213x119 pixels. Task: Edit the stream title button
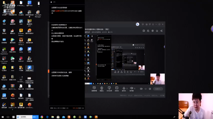tap(107, 29)
